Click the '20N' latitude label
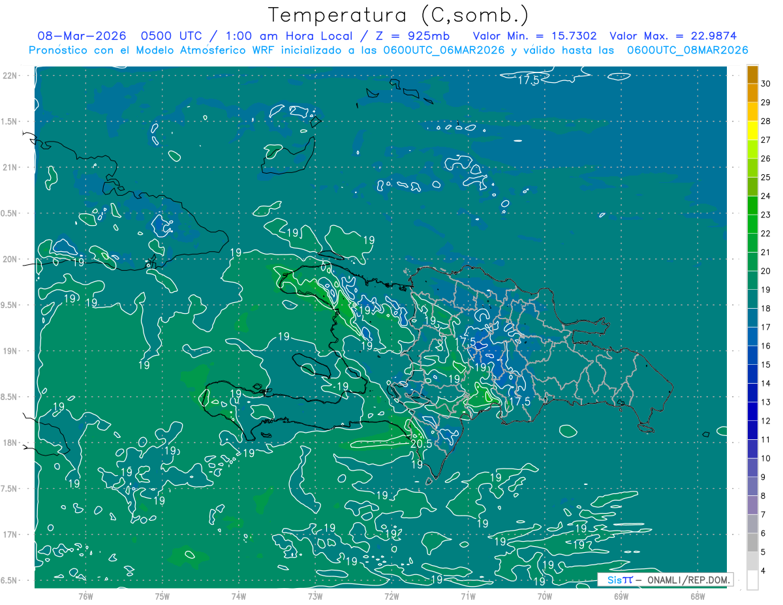 tap(10, 259)
